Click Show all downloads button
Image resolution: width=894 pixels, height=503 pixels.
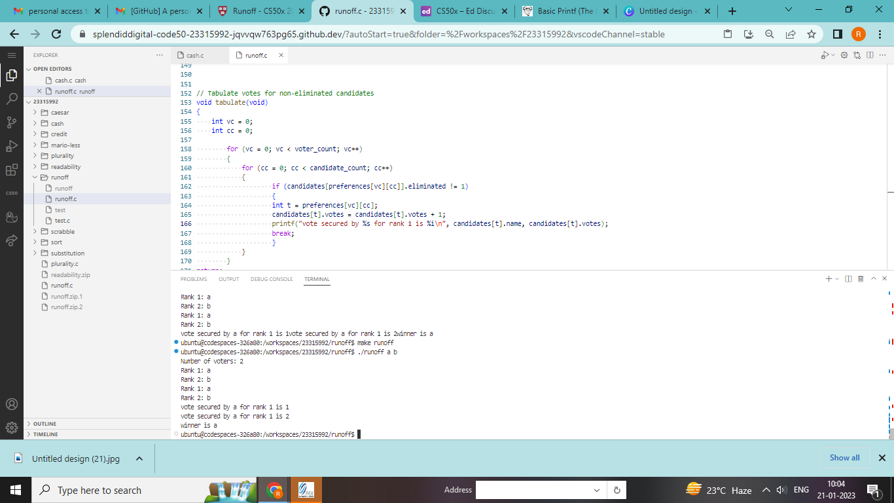pyautogui.click(x=844, y=458)
